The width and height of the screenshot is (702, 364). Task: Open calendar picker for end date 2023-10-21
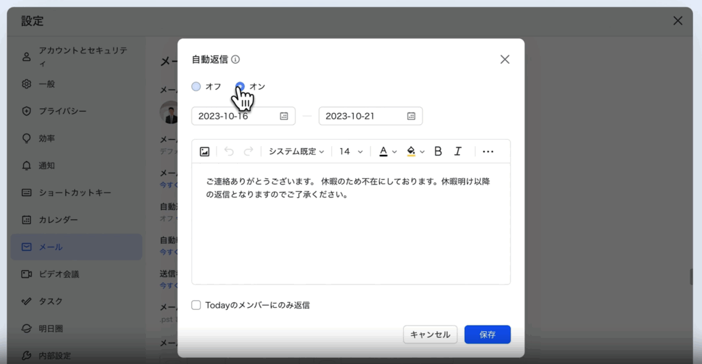(x=411, y=117)
